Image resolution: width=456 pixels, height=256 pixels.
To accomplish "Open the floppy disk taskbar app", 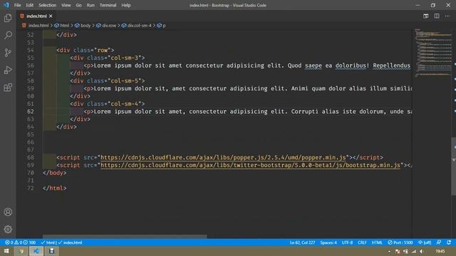I will pos(51,251).
